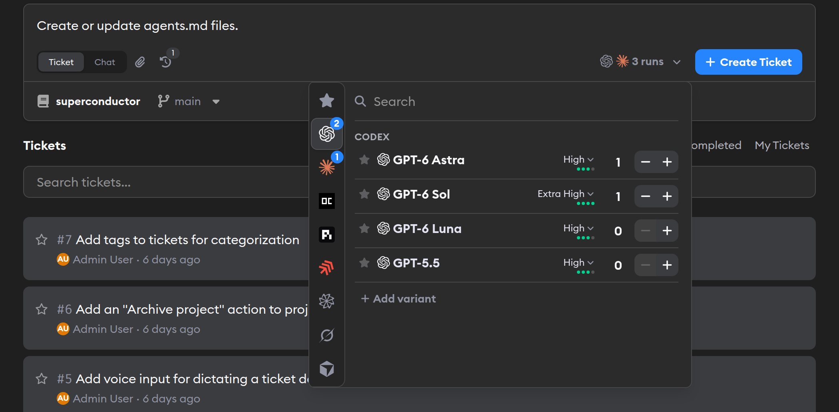The width and height of the screenshot is (839, 412).
Task: Open the Favorites star tab in model sidebar
Action: click(327, 101)
